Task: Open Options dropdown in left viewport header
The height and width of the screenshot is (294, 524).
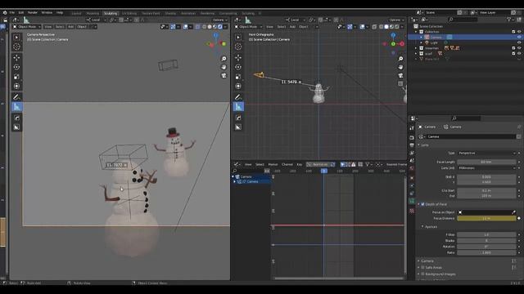Action: (219, 20)
